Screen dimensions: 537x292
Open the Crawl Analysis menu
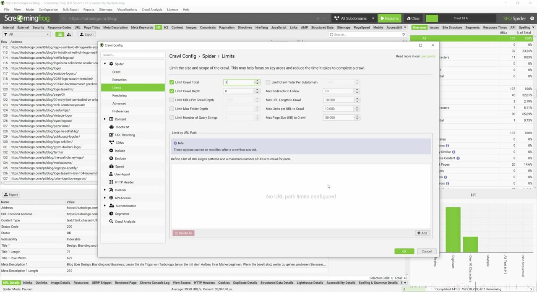click(x=152, y=9)
